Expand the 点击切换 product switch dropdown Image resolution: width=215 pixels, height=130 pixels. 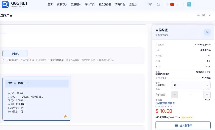pos(204,15)
